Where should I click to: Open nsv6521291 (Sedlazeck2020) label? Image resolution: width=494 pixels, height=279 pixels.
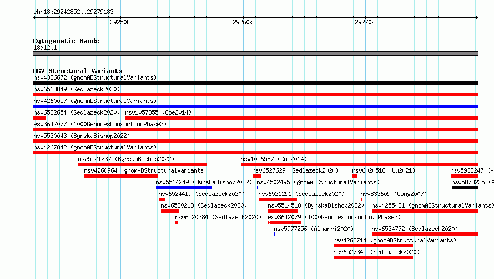coord(301,194)
